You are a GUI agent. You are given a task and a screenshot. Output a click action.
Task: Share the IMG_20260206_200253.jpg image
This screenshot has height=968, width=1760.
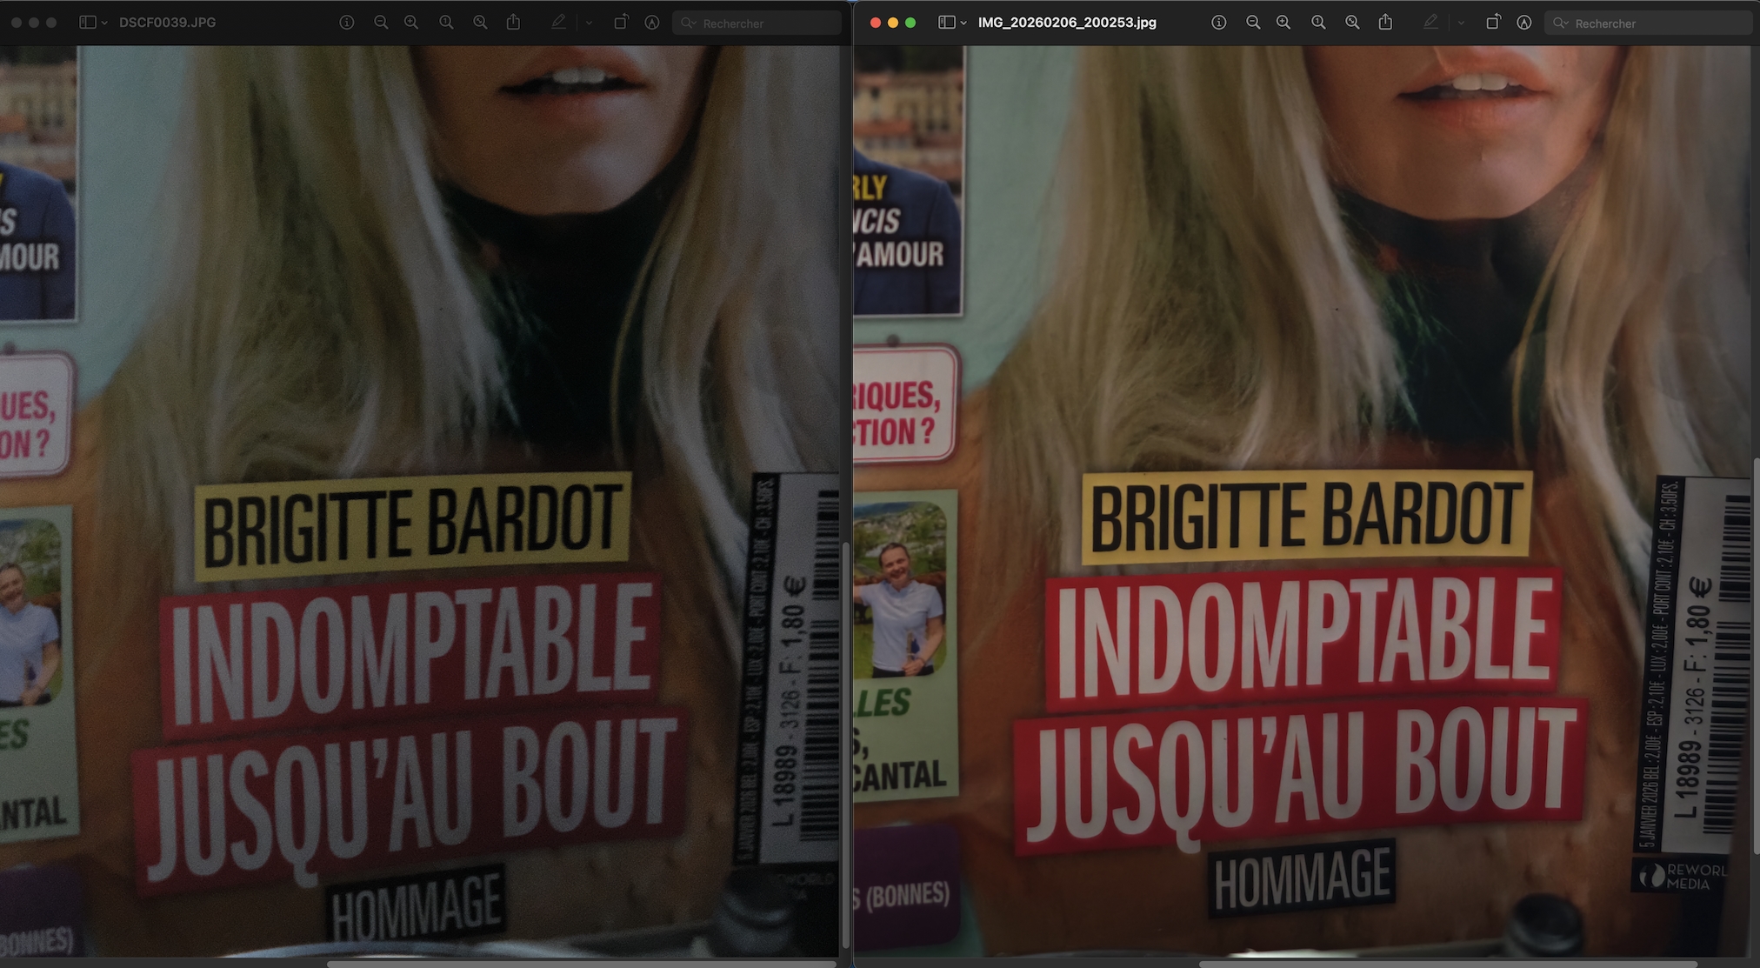(x=1385, y=23)
